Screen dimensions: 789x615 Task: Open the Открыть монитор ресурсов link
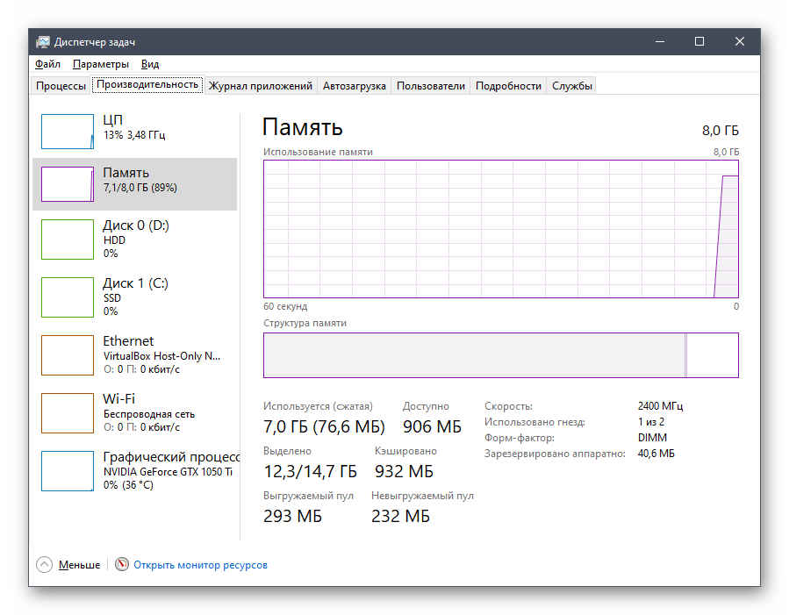[200, 565]
